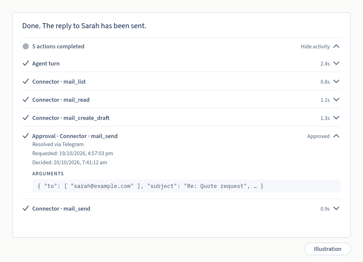Click 'Done. The reply to Sarah' message
Viewport: 363px width, 262px height.
coord(84,26)
